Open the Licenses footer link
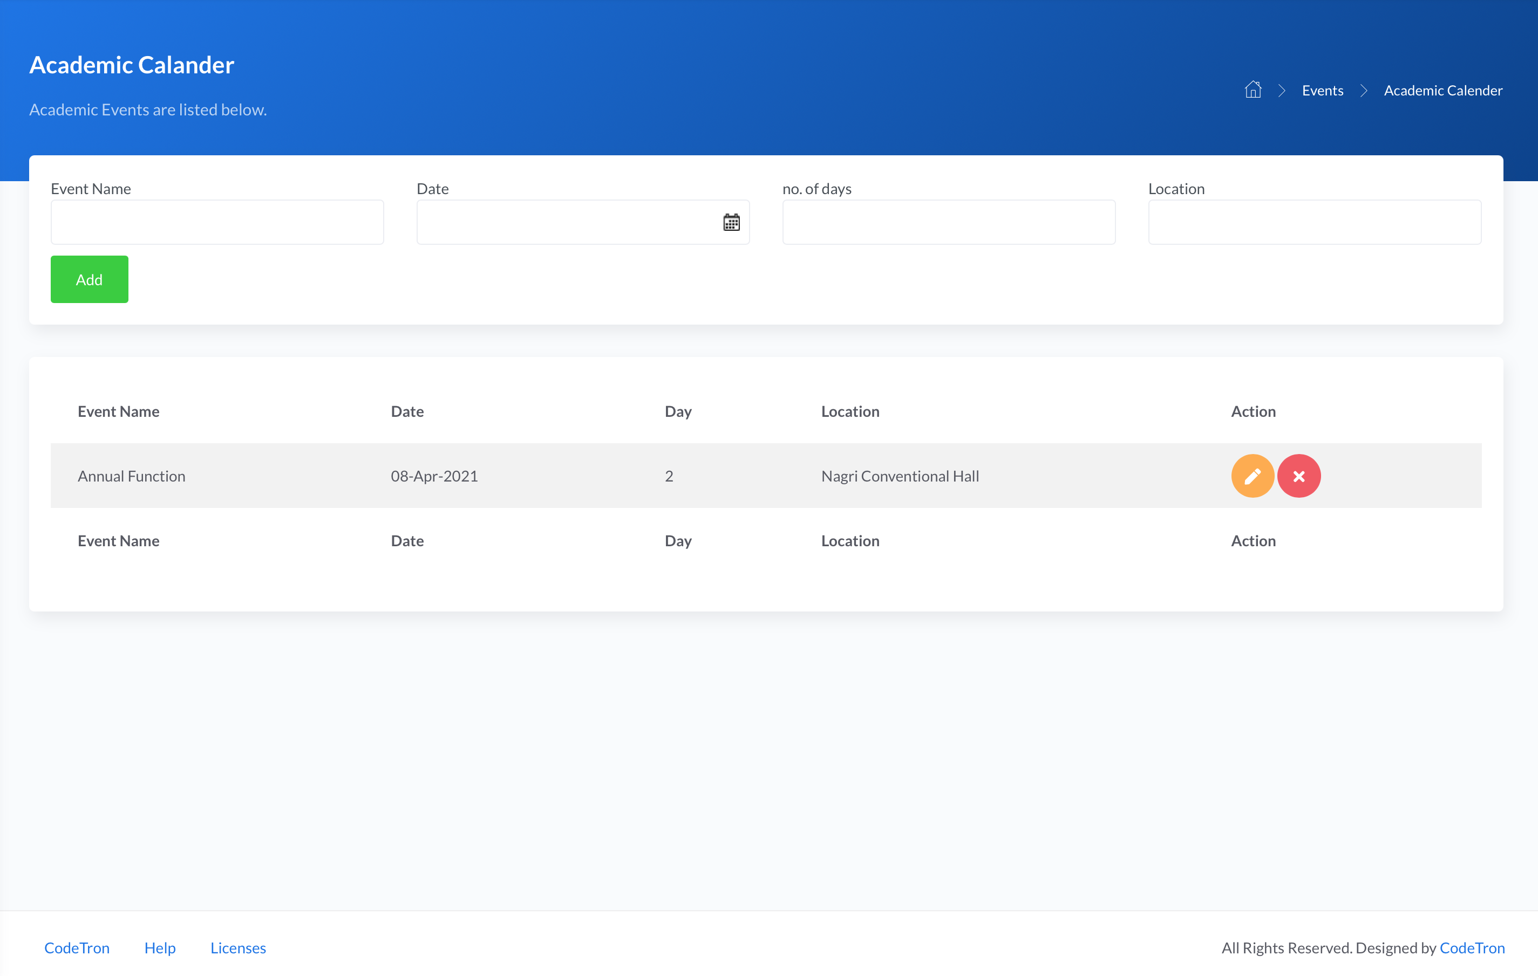Screen dimensions: 1538x976 (x=237, y=948)
